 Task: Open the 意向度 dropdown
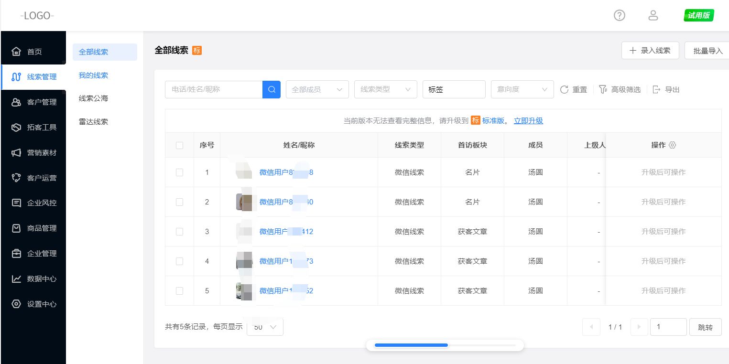[522, 89]
